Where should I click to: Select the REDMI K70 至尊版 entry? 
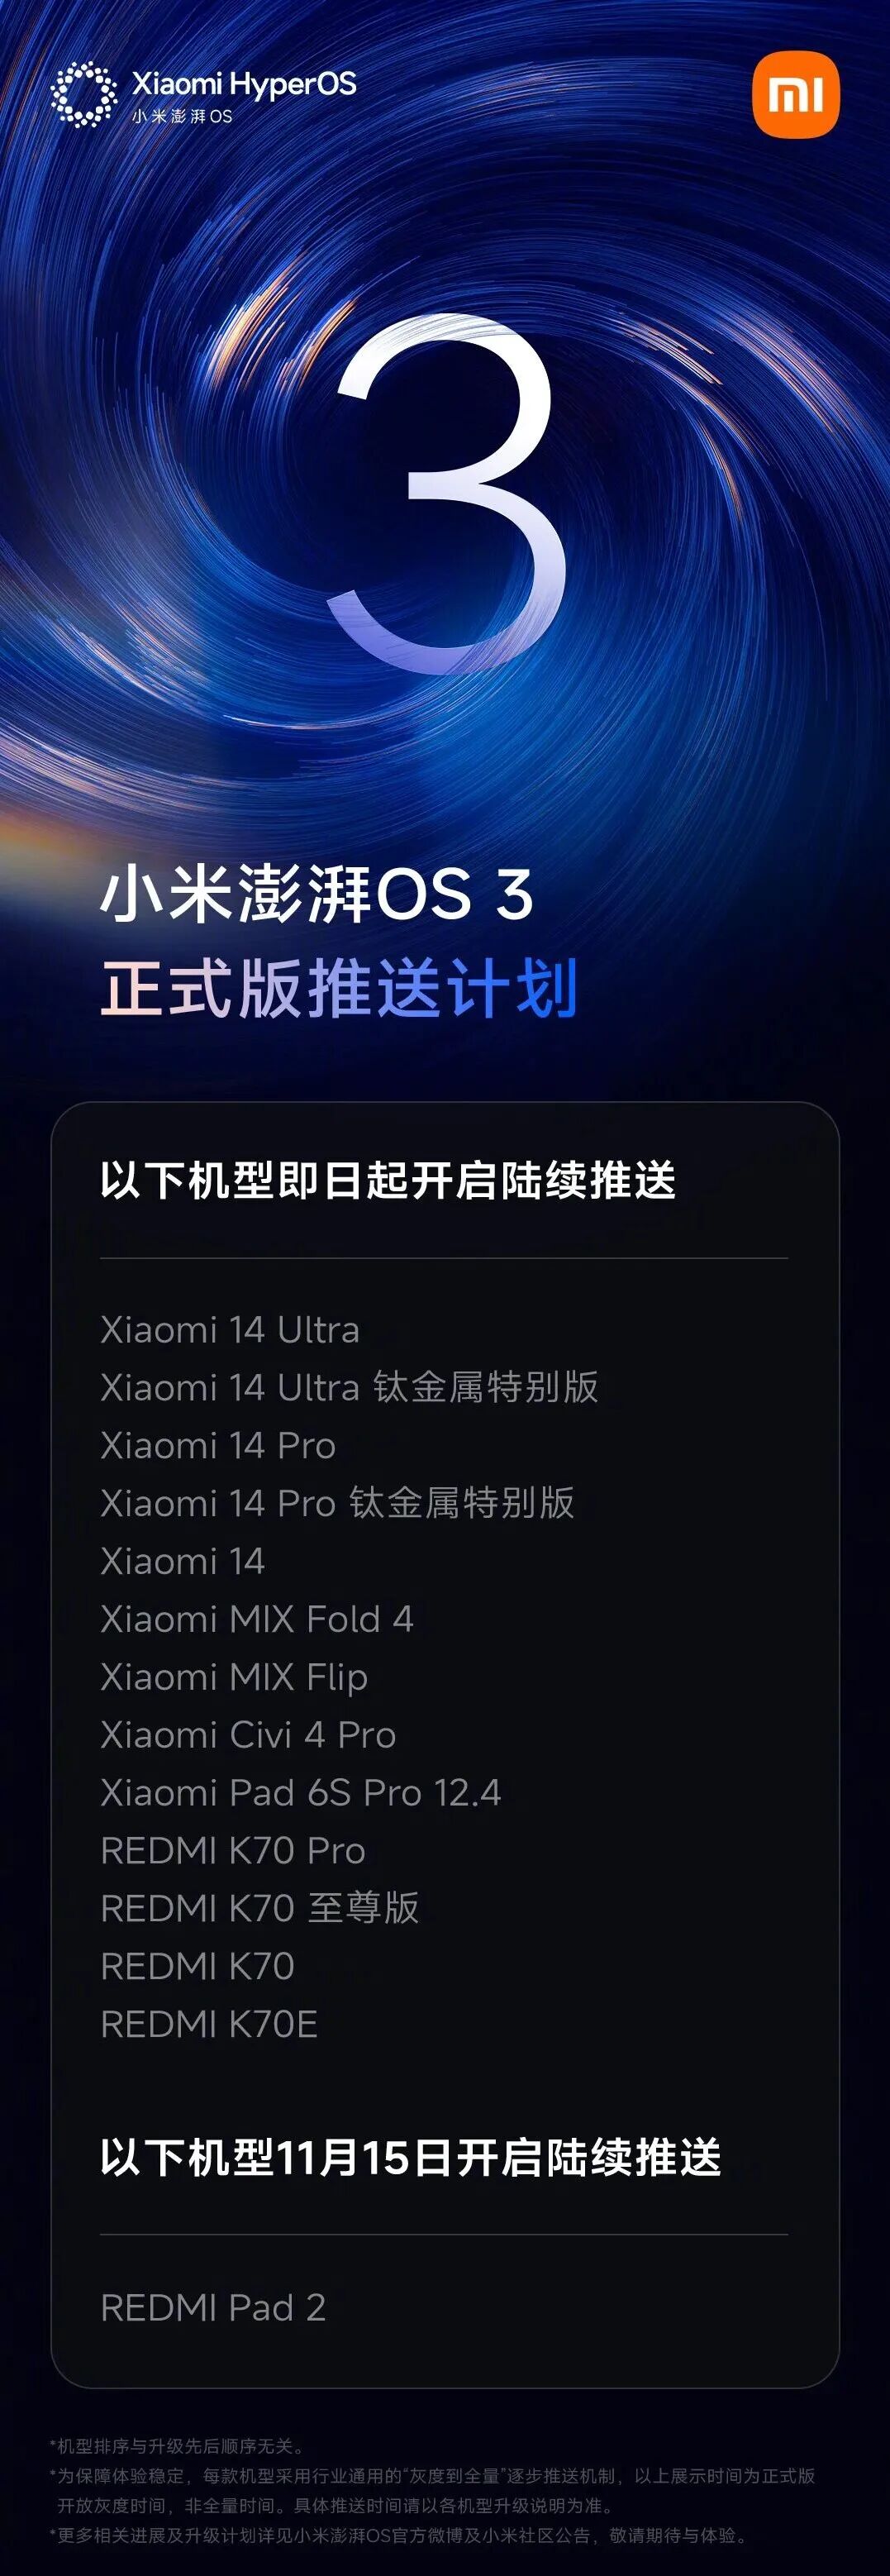[260, 1908]
